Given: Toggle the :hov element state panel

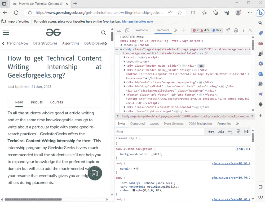Looking at the screenshot, I should [211, 132].
